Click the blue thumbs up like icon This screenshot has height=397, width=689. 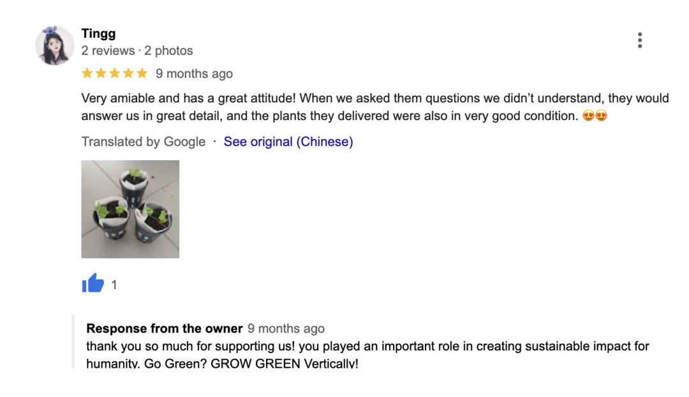pyautogui.click(x=93, y=283)
